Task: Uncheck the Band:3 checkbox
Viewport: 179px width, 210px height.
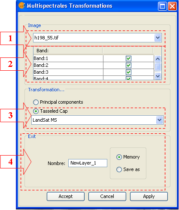Action: (128, 72)
